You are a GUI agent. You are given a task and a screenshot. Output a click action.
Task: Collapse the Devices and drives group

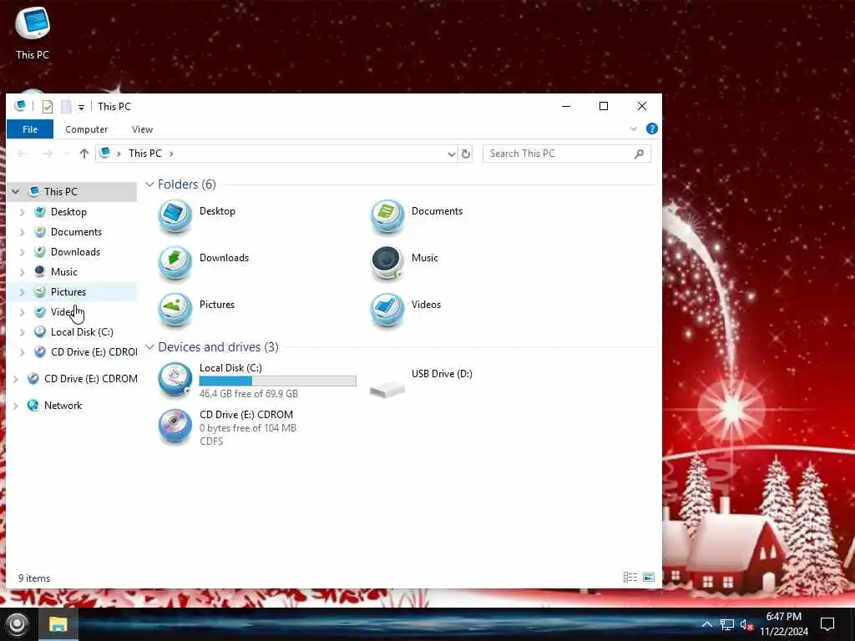(150, 347)
